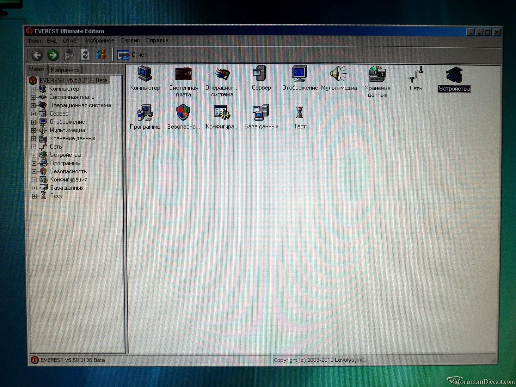The image size is (516, 387).
Task: Select Конфигурация in the tree
Action: tap(69, 180)
